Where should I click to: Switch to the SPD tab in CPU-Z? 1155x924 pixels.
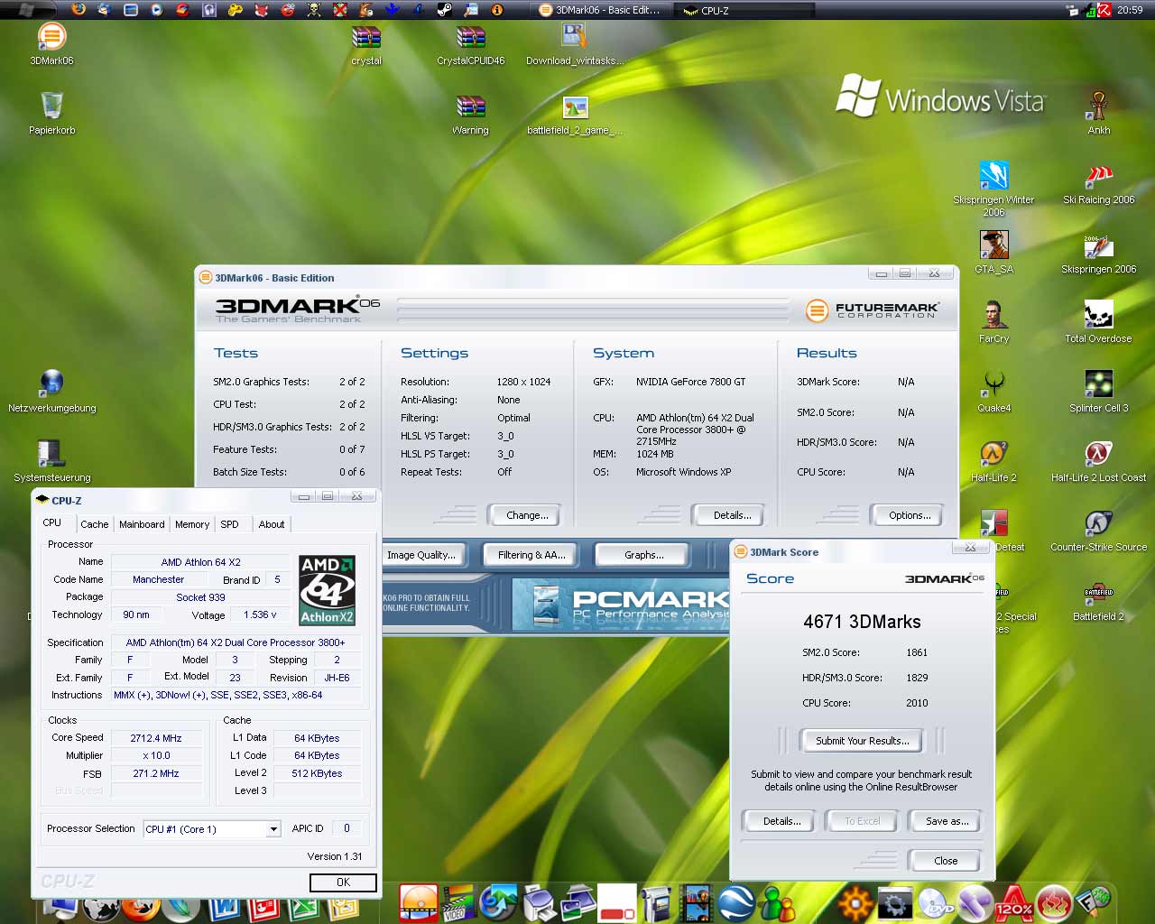pyautogui.click(x=230, y=524)
